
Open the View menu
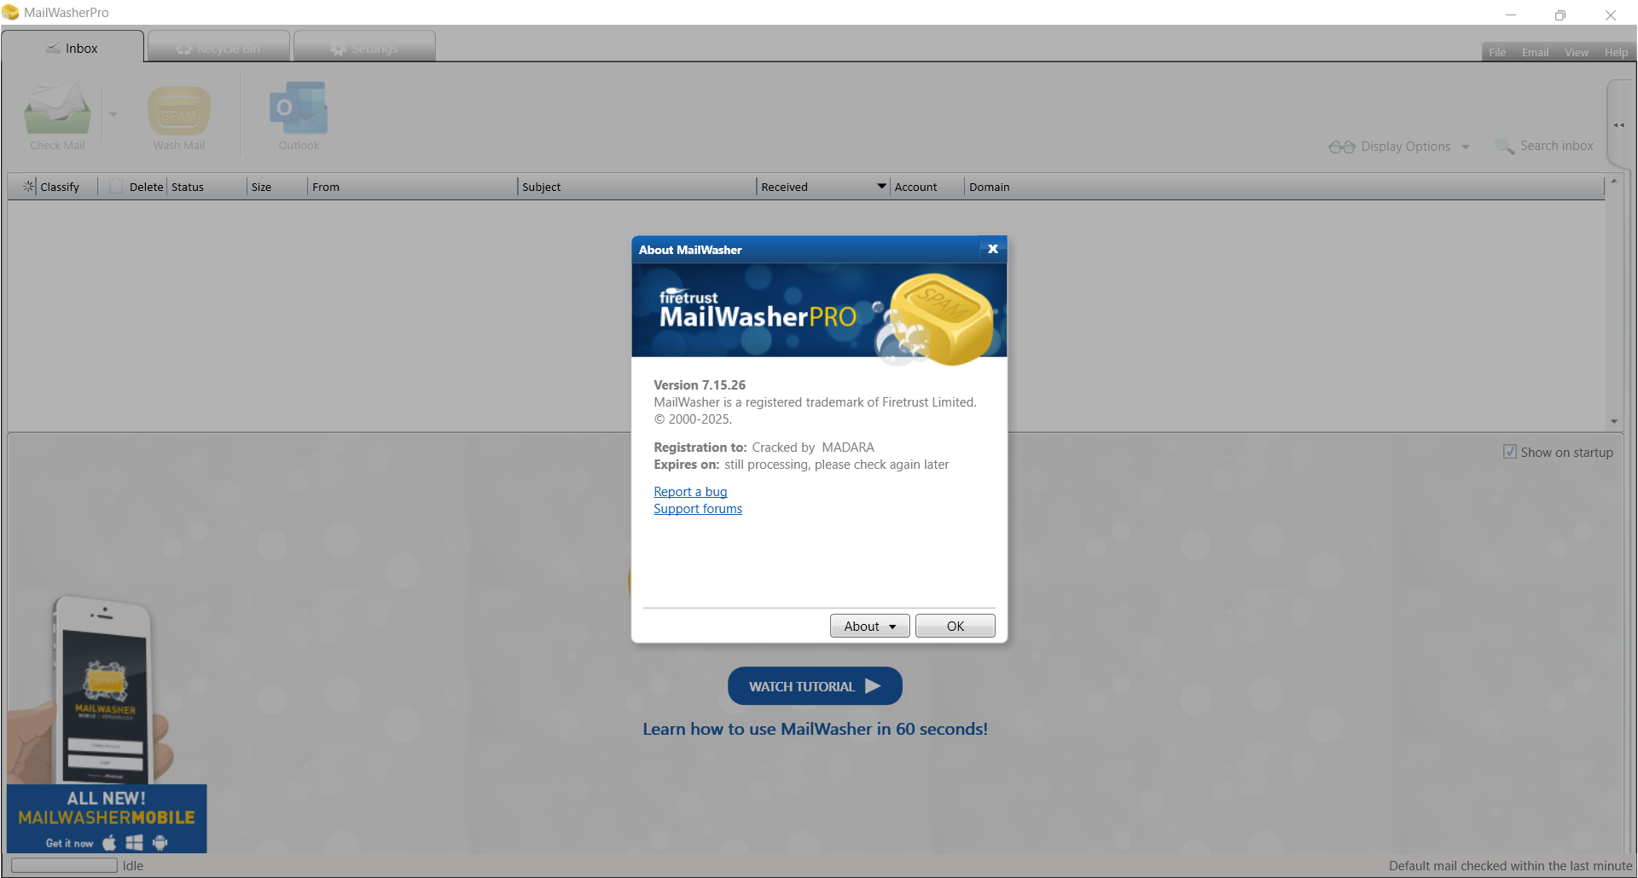[1577, 53]
